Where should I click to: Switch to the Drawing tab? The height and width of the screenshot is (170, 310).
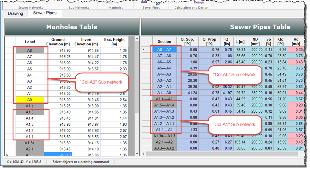[15, 13]
